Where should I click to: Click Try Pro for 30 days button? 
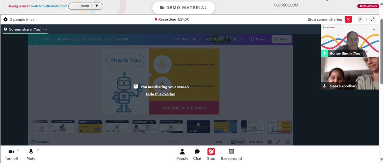(186, 39)
